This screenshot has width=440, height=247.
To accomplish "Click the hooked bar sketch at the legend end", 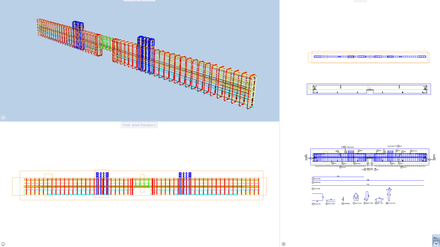I will pos(388,194).
